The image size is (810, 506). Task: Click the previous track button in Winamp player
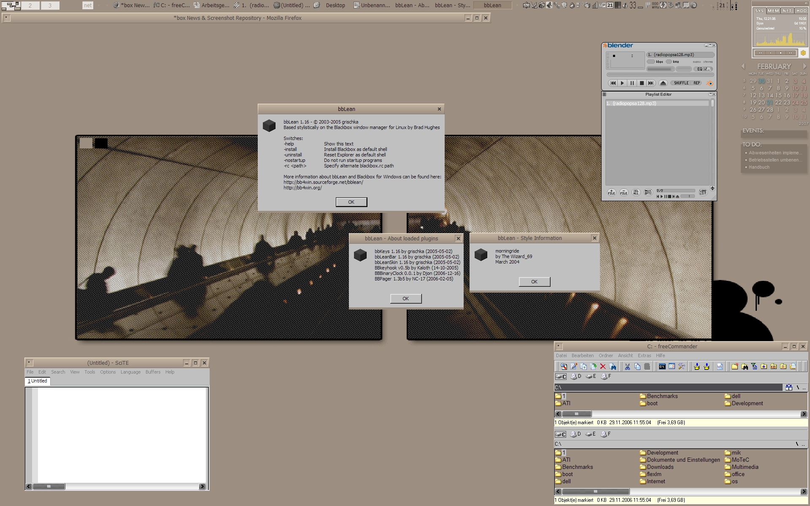pos(613,83)
